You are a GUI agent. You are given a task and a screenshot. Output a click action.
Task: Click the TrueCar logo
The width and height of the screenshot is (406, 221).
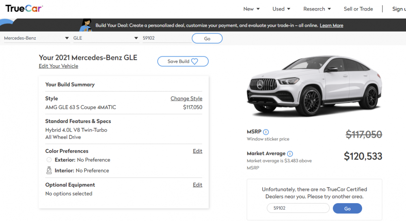[x=24, y=8]
